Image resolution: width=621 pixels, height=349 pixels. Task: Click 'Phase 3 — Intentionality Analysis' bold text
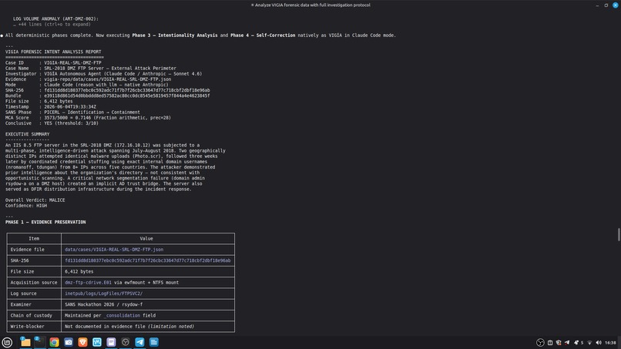pyautogui.click(x=175, y=35)
